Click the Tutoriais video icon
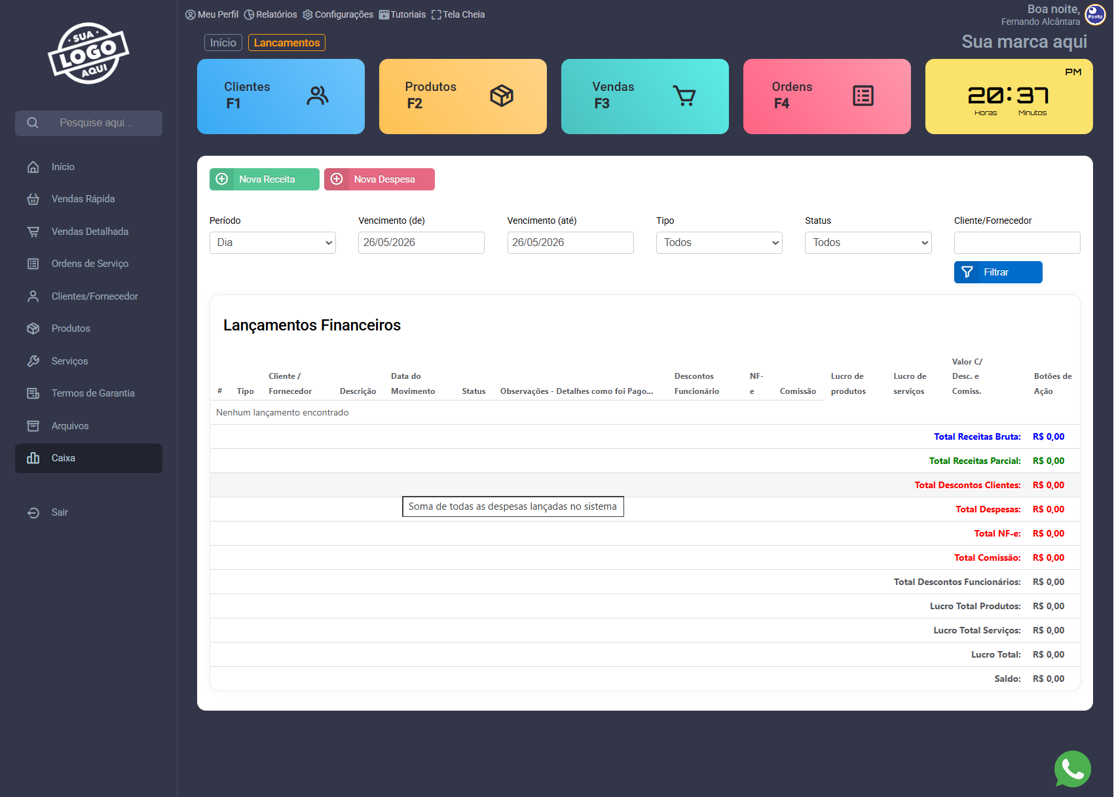The height and width of the screenshot is (797, 1114). 384,14
